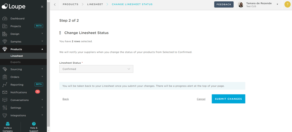Open the Linesheet Status dropdown
292x132 pixels.
[96, 69]
